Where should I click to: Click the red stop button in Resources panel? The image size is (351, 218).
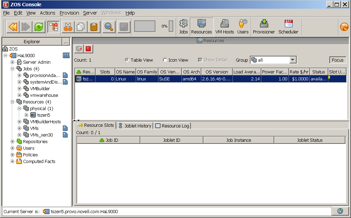(88, 49)
